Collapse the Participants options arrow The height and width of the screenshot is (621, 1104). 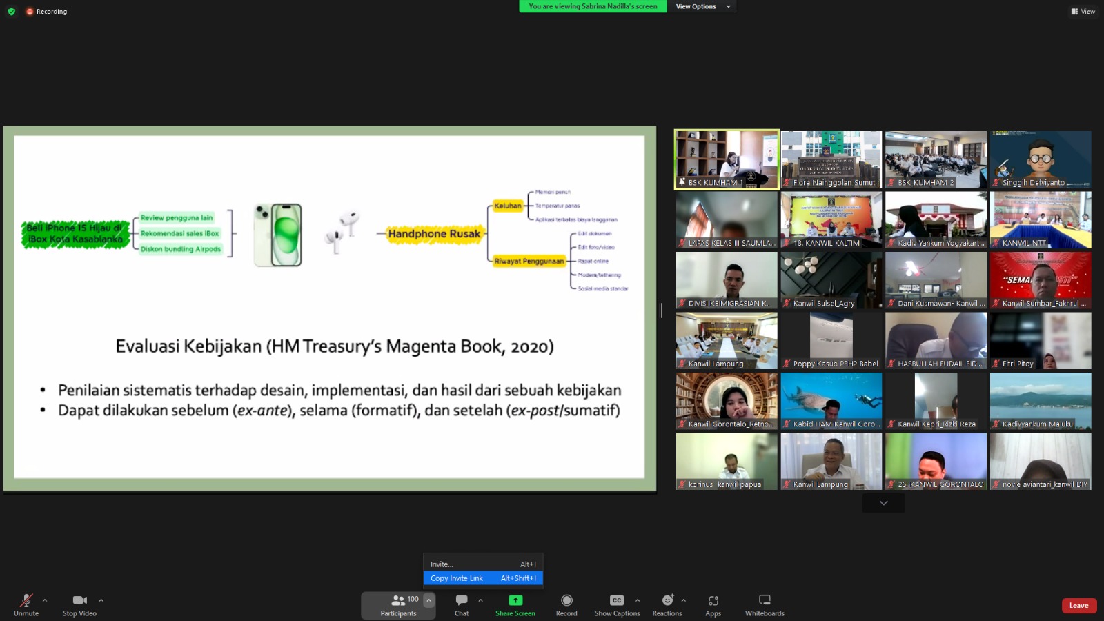click(x=428, y=600)
